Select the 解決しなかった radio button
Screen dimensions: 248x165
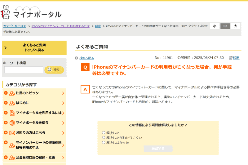coord(104,142)
